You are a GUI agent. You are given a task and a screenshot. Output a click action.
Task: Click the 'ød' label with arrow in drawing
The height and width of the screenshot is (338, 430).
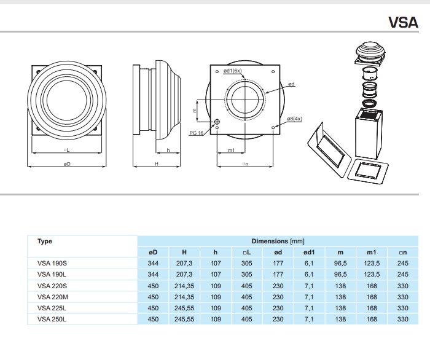[291, 84]
